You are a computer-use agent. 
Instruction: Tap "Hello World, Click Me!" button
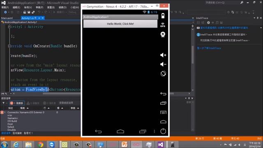coord(120,24)
